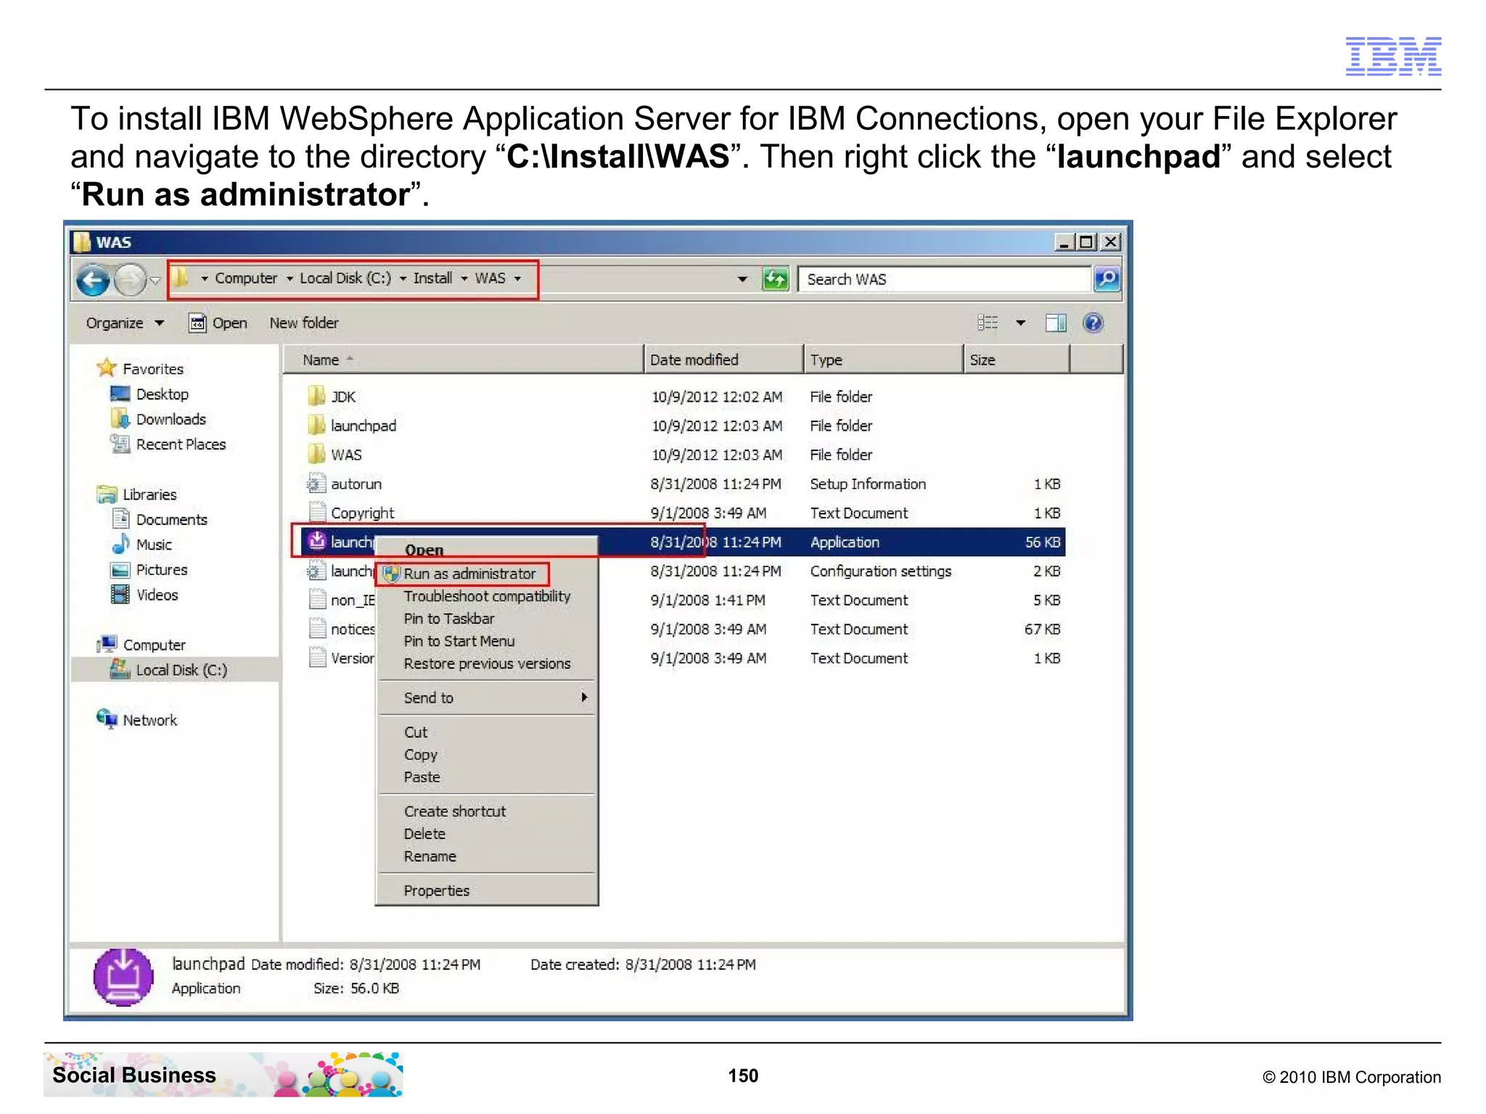1486x1114 pixels.
Task: Select the autorun setup information file icon
Action: coord(316,483)
